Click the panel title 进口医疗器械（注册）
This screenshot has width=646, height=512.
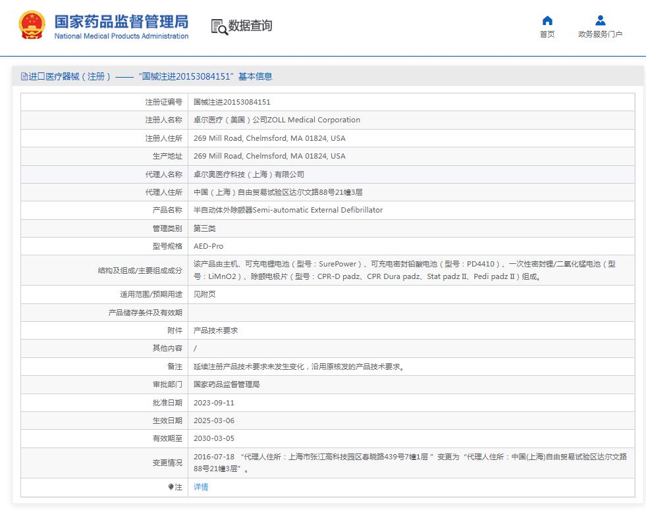point(69,76)
